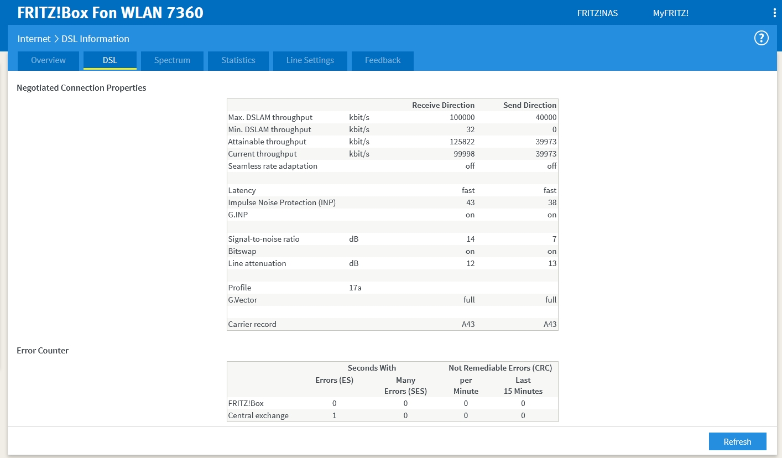The height and width of the screenshot is (458, 782).
Task: Open the three-dot menu in header
Action: 775,13
